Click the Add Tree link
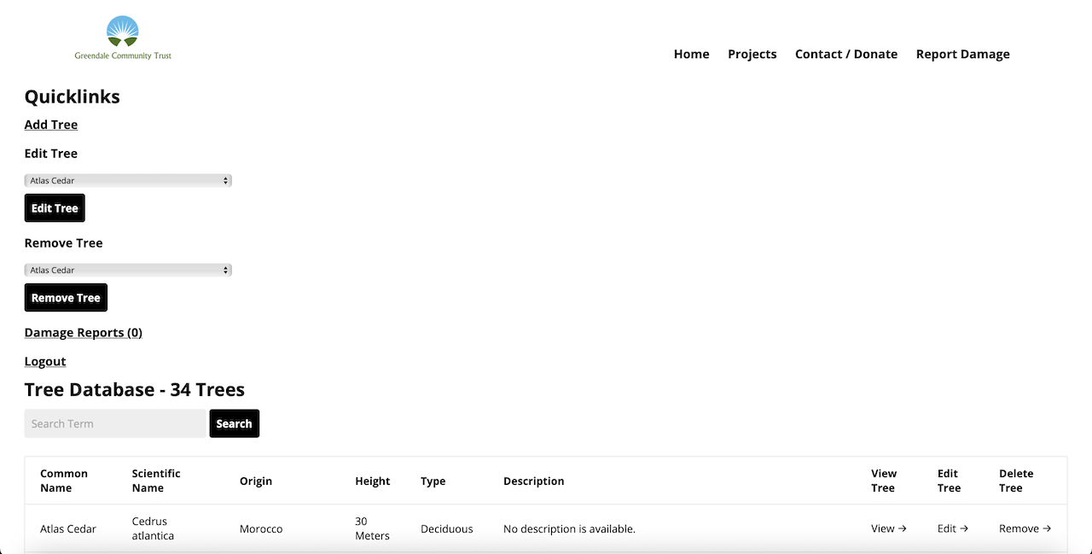 coord(50,125)
